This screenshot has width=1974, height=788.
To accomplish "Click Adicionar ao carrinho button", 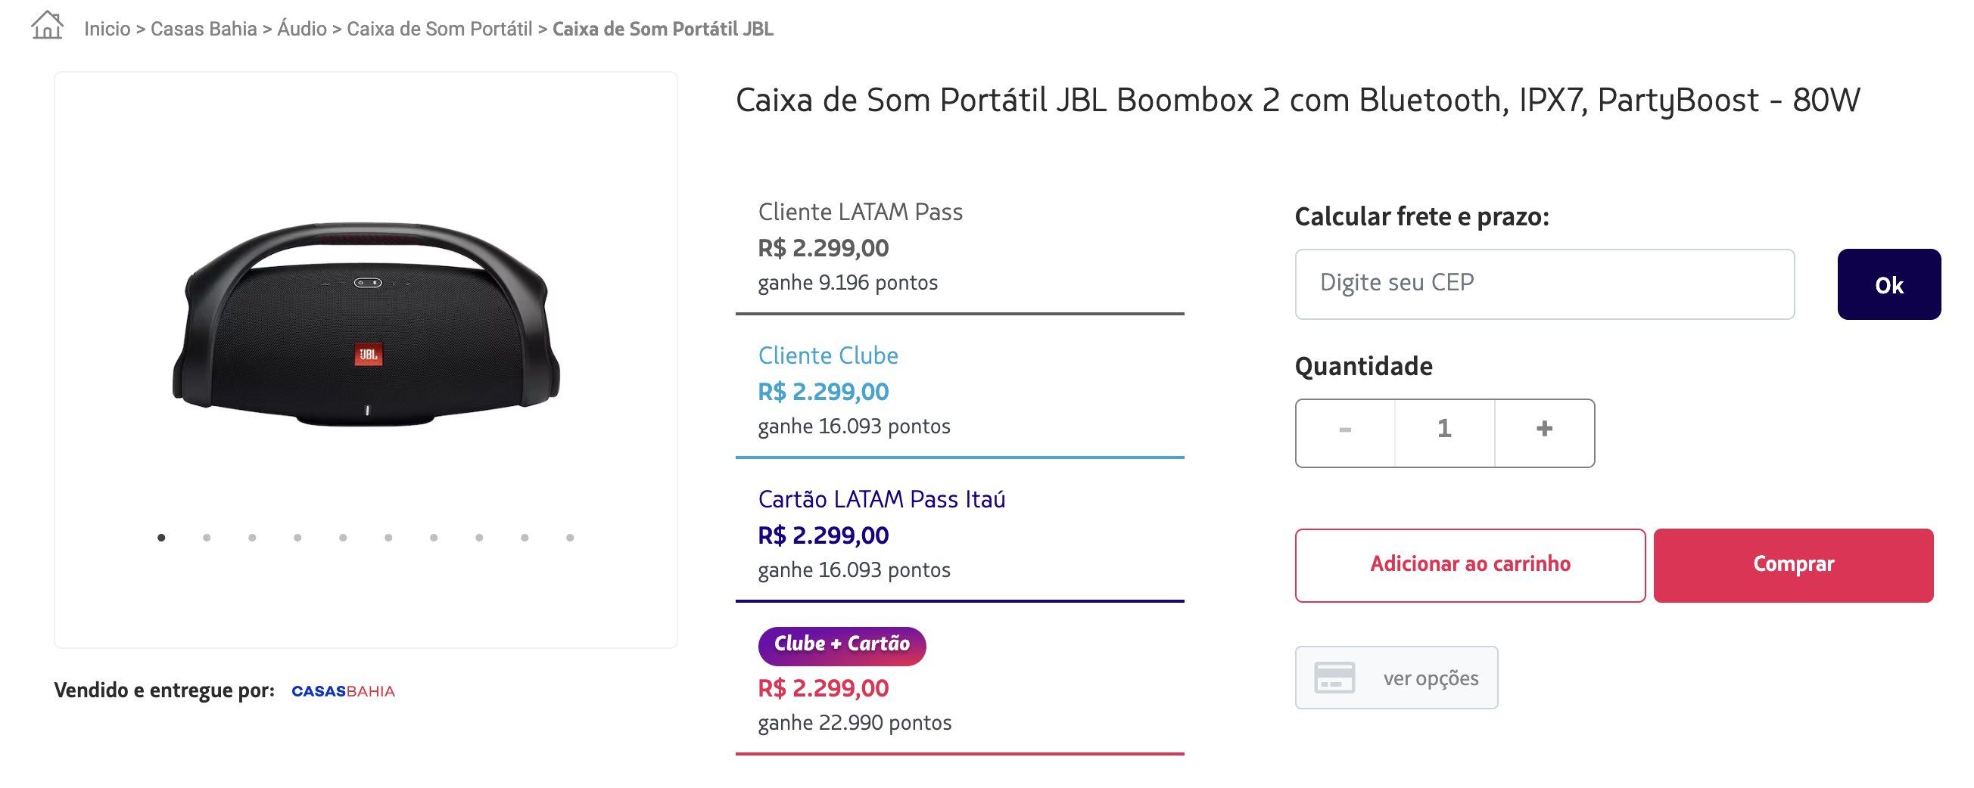I will point(1470,565).
